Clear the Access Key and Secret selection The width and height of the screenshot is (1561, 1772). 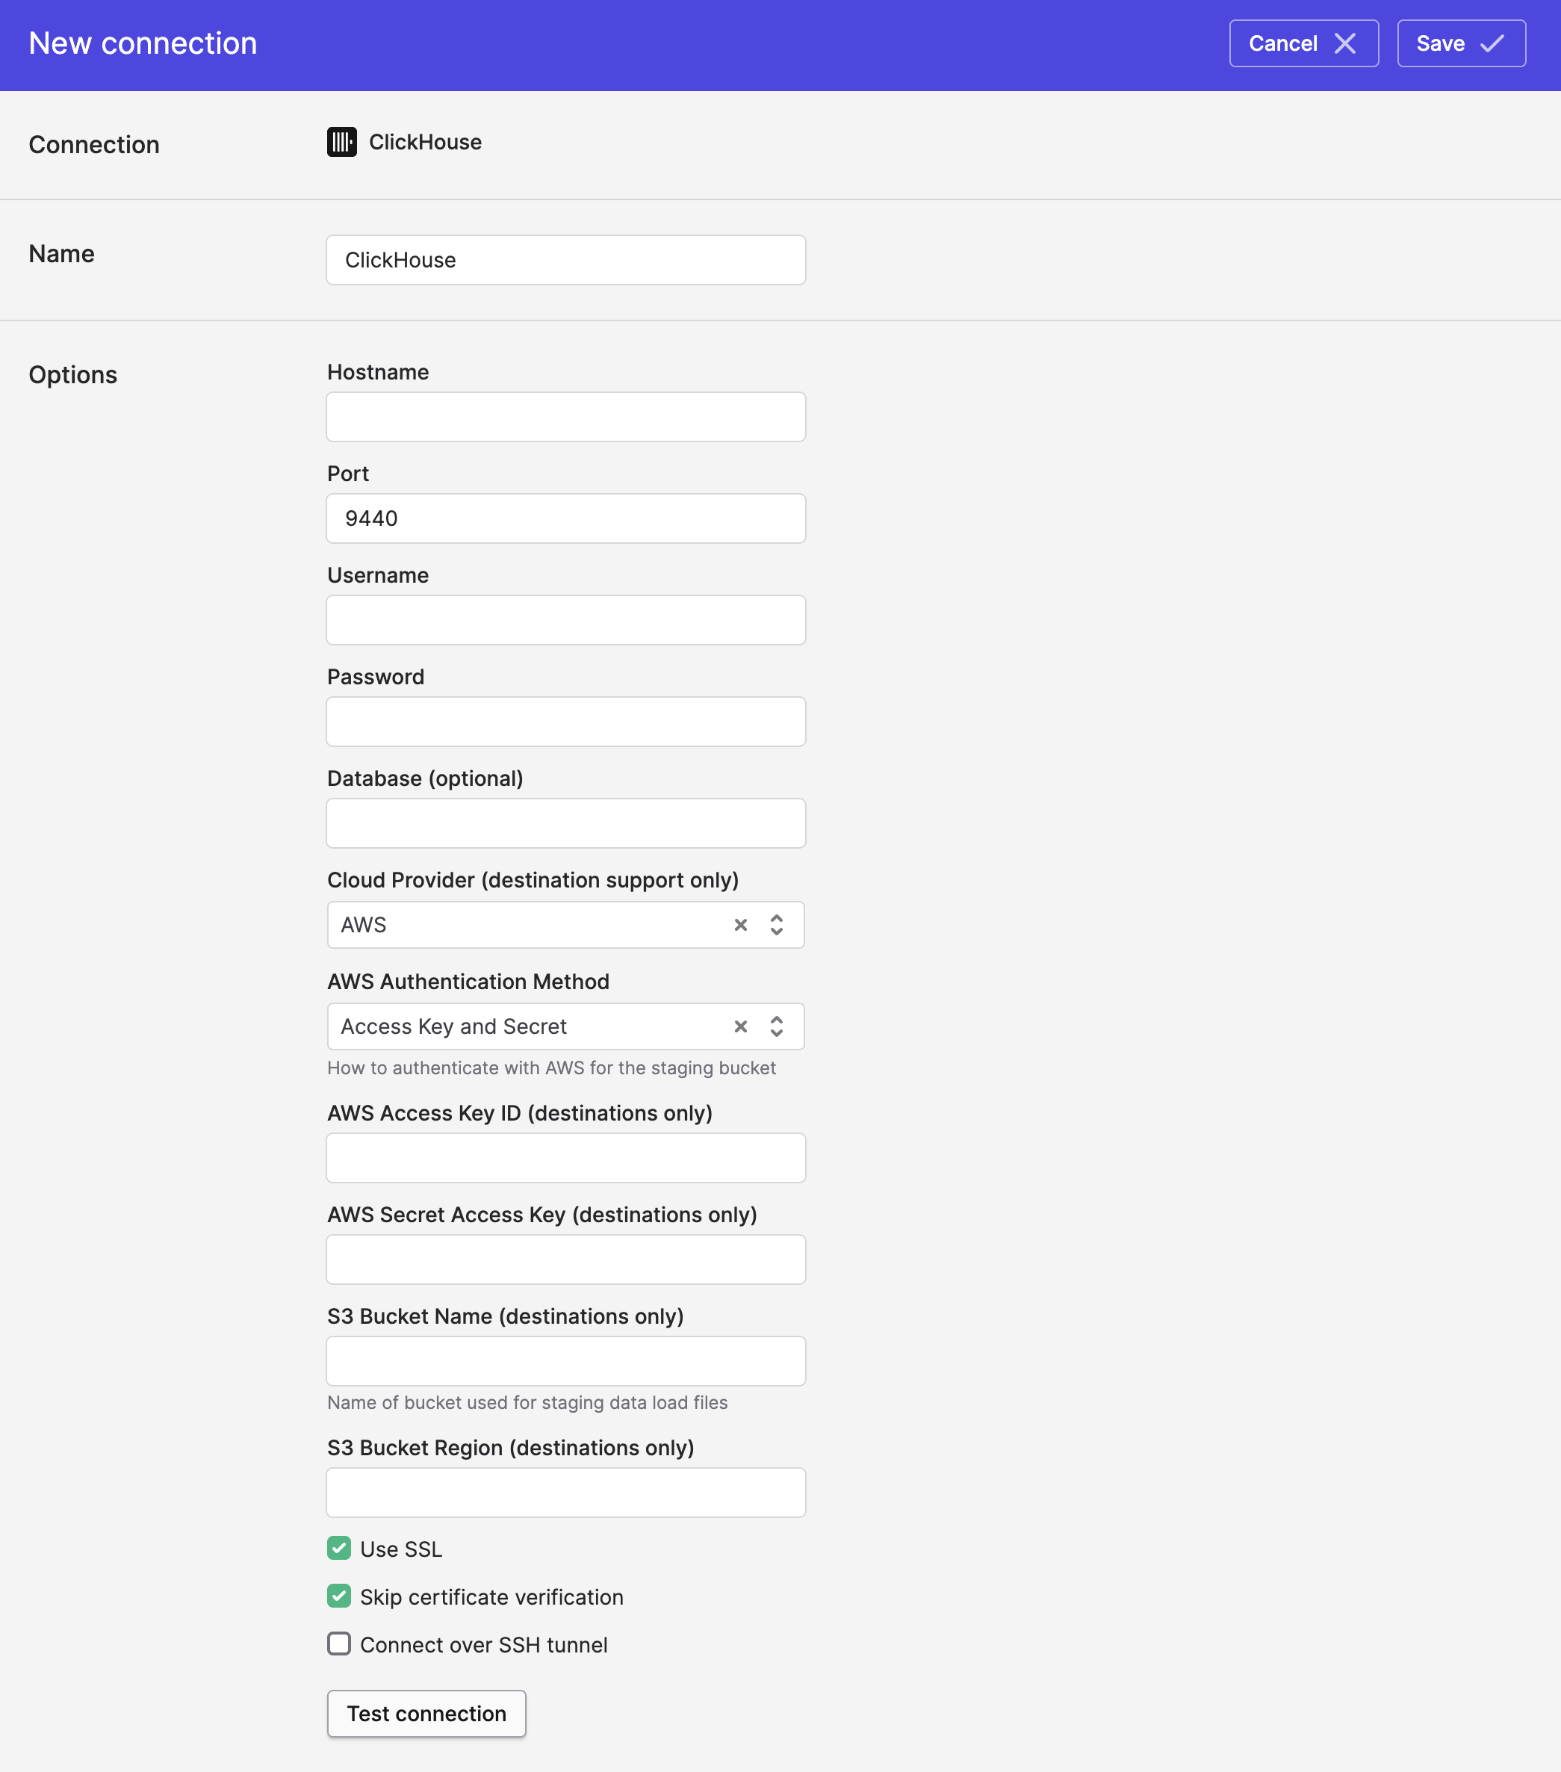click(x=740, y=1026)
